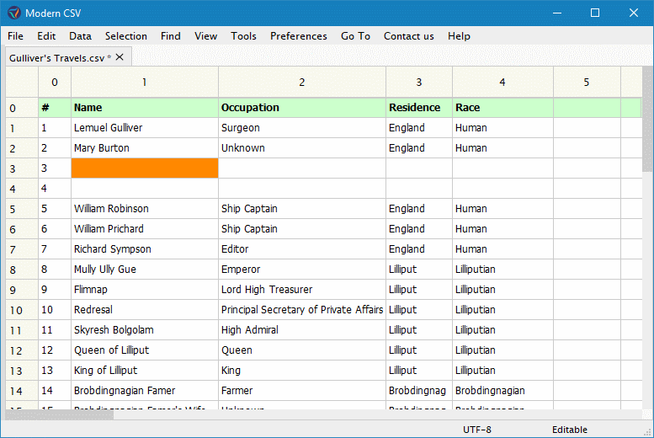The image size is (654, 438).
Task: Select column header 4
Action: tap(502, 83)
